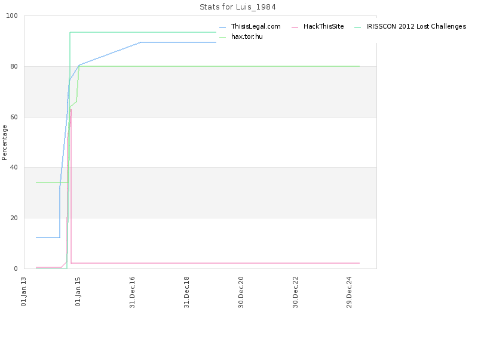This screenshot has width=478, height=358.
Task: Select the 30.Dec.22 x-axis date label
Action: (295, 292)
